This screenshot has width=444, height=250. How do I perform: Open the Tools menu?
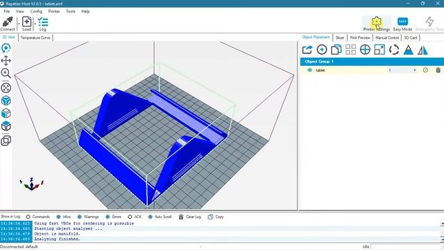point(71,11)
